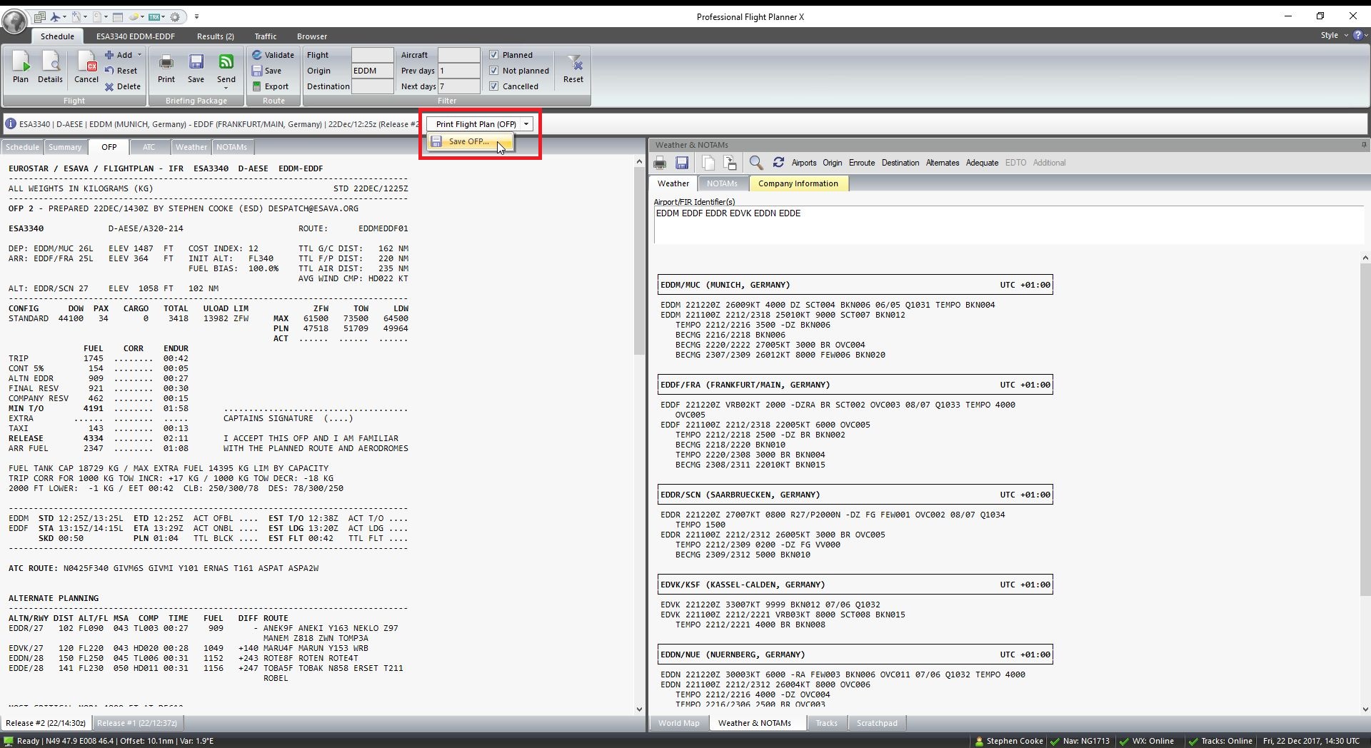Toggle the Cancelled filter checkbox

[493, 86]
